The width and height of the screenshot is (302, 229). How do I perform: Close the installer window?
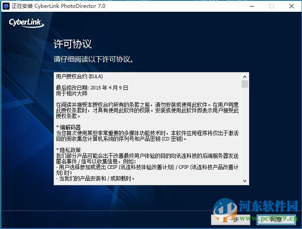[292, 6]
